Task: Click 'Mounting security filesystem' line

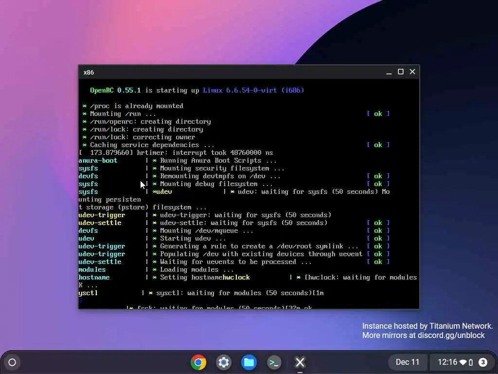Action: click(222, 168)
